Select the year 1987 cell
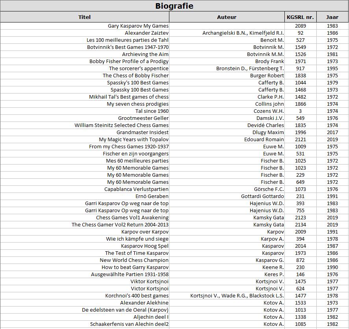349x329 pixels. click(x=332, y=246)
